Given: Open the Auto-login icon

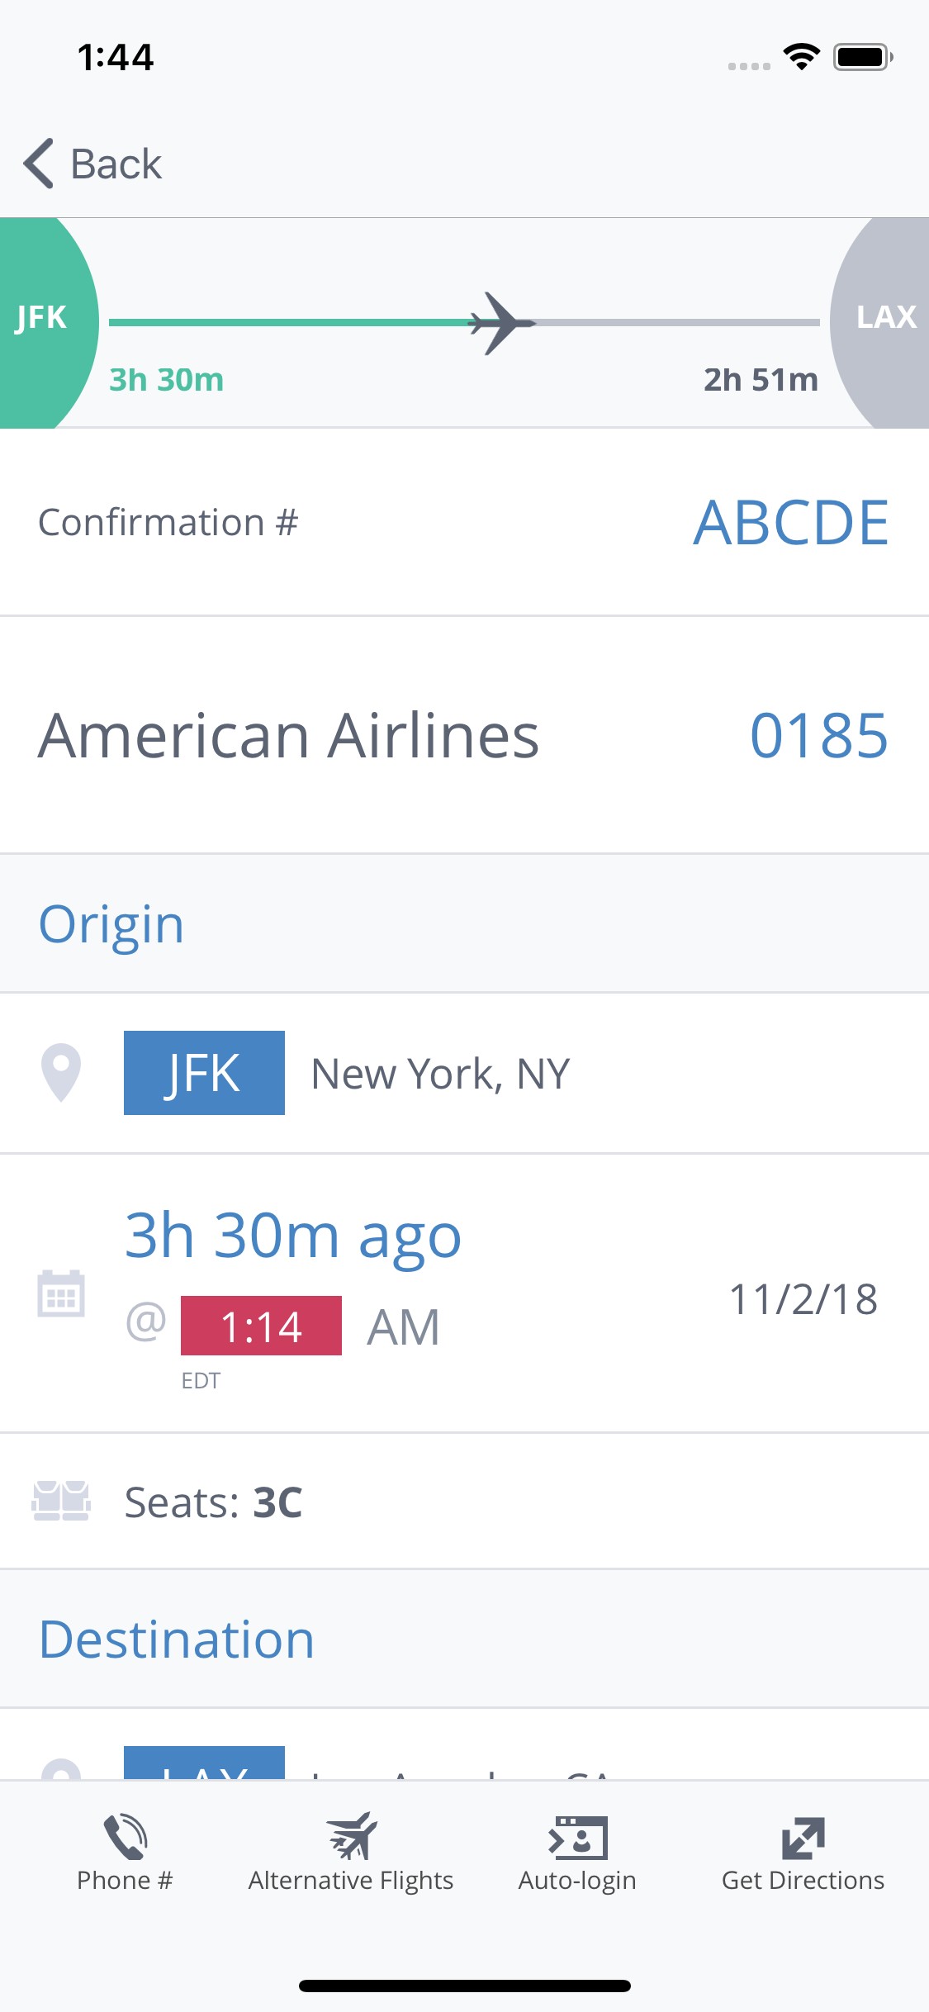Looking at the screenshot, I should click(577, 1837).
